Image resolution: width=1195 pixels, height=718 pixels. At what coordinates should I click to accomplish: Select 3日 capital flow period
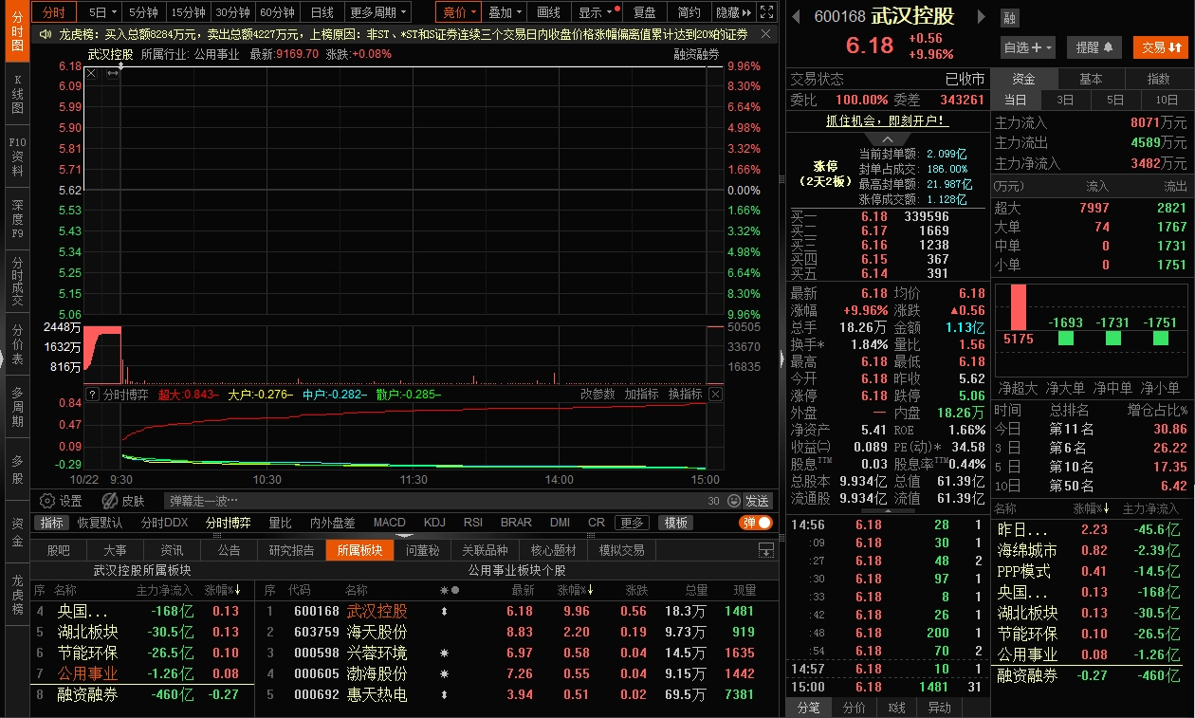coord(1065,100)
